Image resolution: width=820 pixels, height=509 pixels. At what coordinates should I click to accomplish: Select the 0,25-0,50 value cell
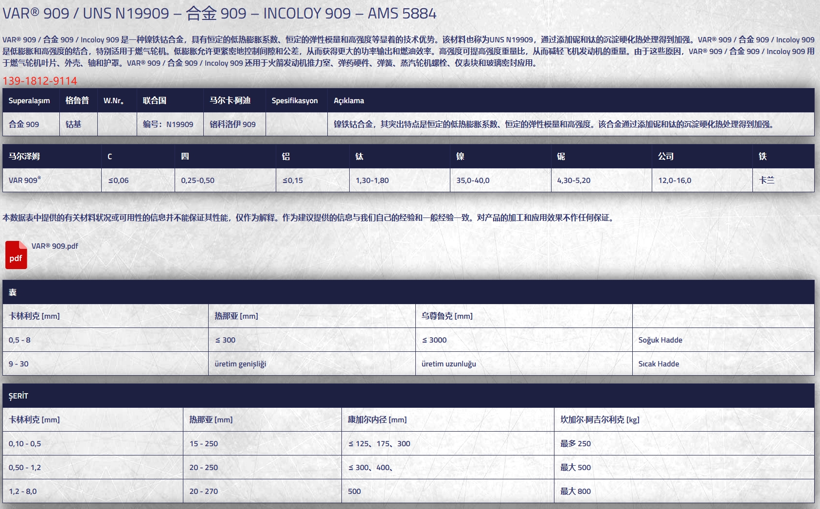(x=225, y=180)
